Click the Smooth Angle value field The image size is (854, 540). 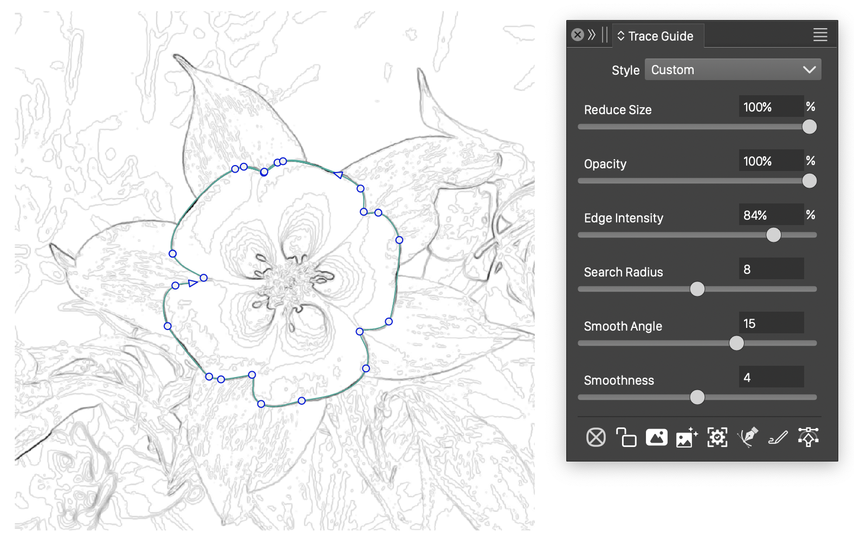click(771, 324)
